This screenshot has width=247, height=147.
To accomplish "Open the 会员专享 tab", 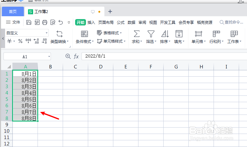I will pos(186,22).
